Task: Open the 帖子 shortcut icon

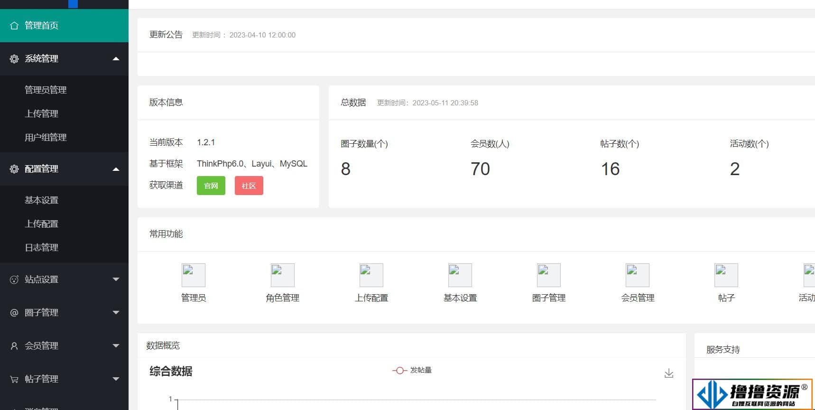Action: pyautogui.click(x=726, y=275)
